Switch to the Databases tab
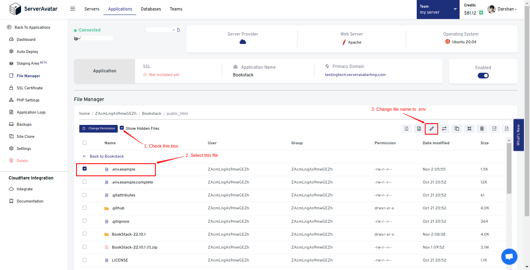This screenshot has height=270, width=530. 151,8
